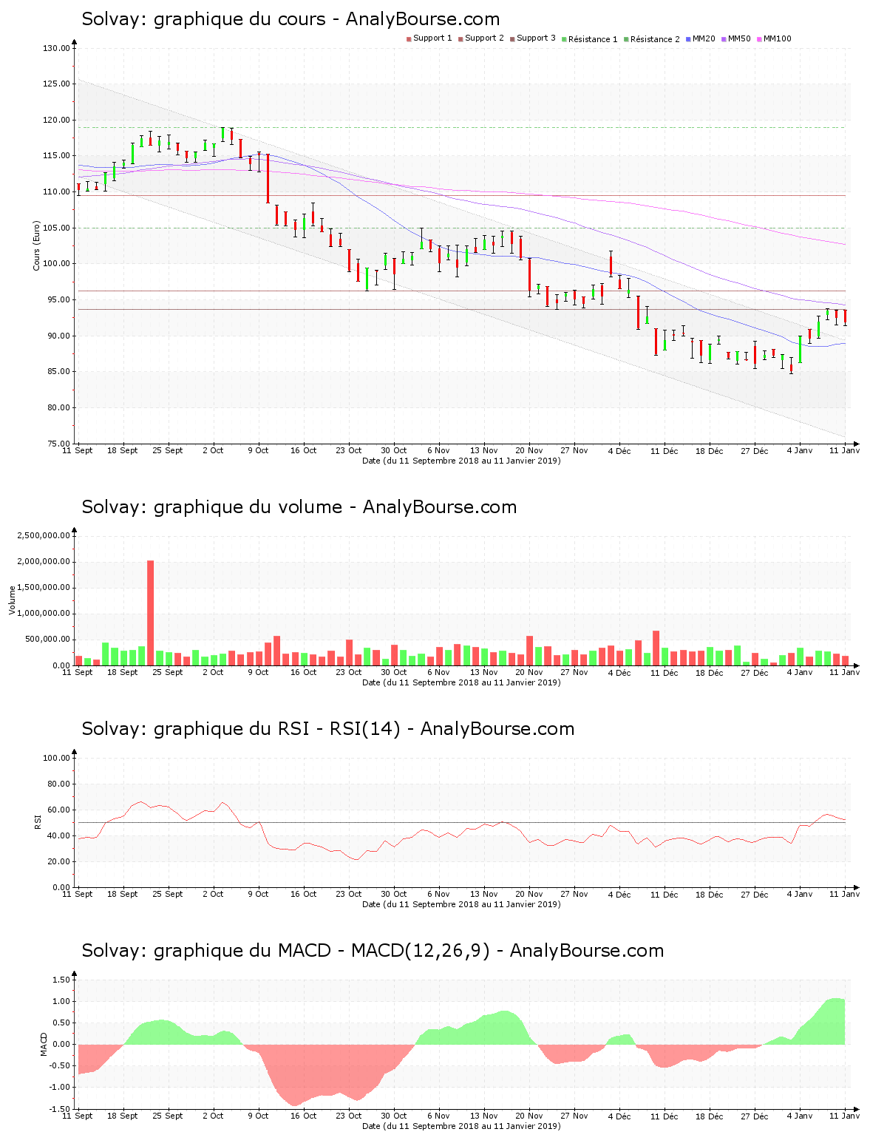This screenshot has height=1146, width=887.
Task: Click the 2,500,000.00 volume axis value
Action: [x=44, y=536]
